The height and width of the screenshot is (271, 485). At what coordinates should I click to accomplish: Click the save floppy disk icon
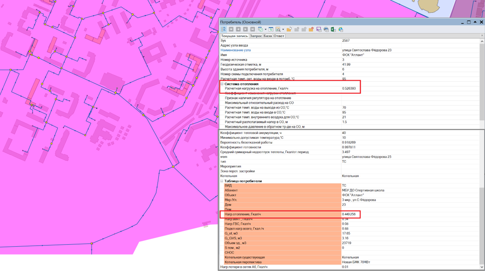click(319, 30)
